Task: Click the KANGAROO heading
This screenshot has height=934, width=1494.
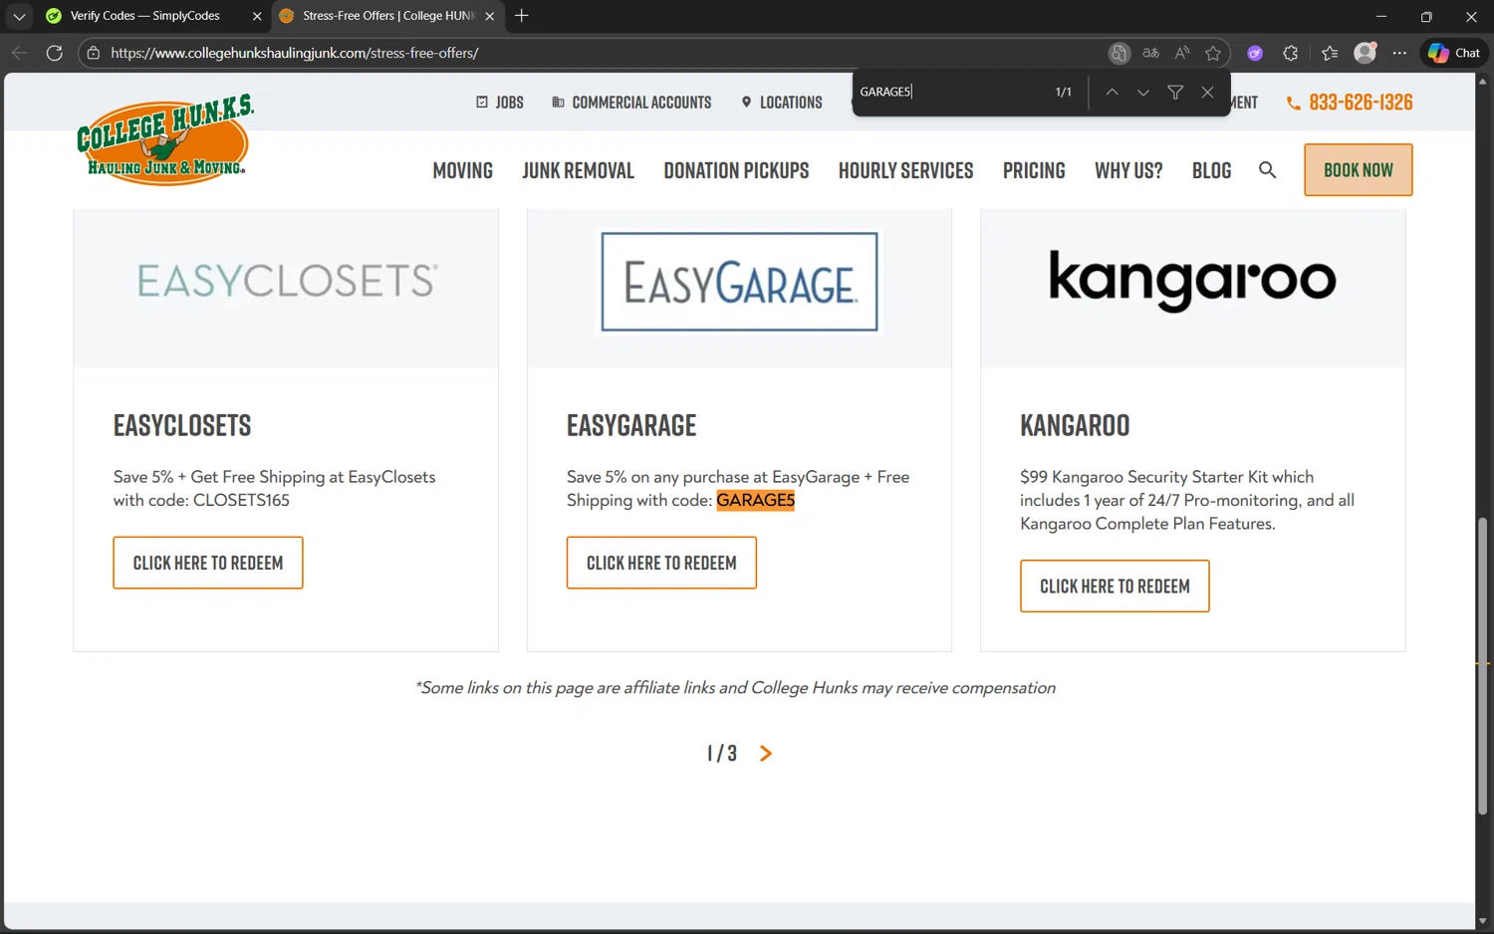Action: (x=1075, y=426)
